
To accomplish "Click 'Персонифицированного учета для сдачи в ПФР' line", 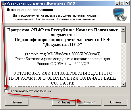I will [x=63, y=40].
